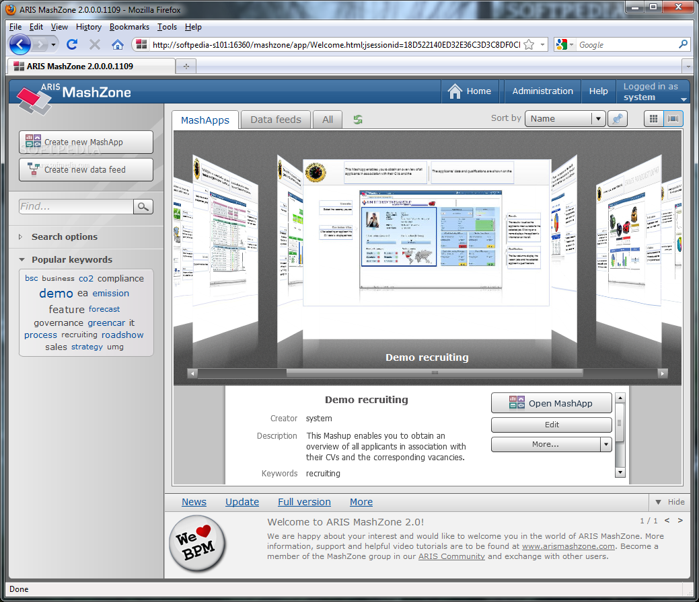
Task: Open MashApp Demo recruiting
Action: (552, 403)
